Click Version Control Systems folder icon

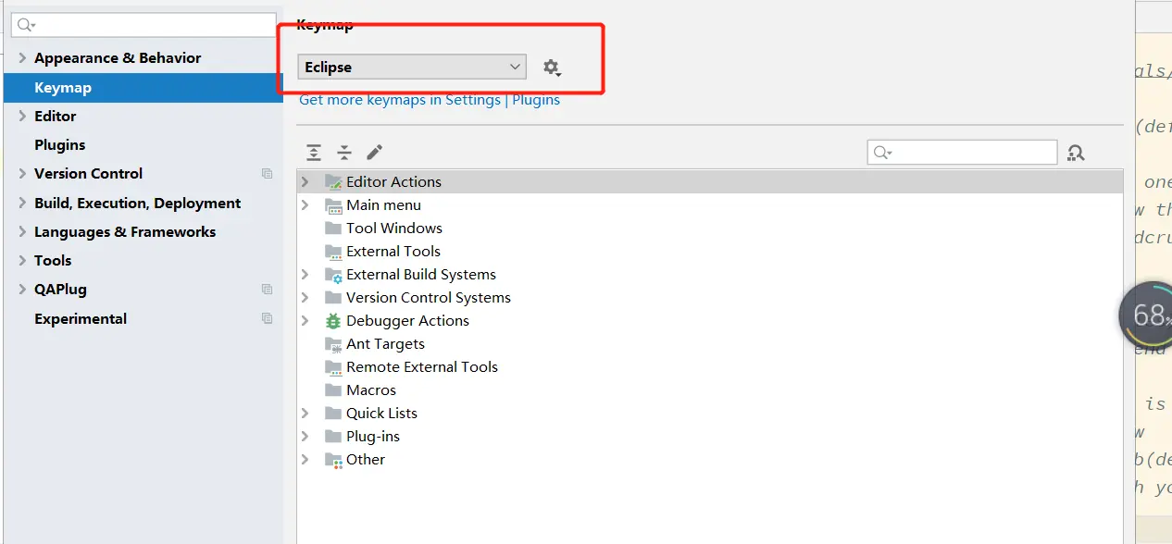[x=333, y=298]
